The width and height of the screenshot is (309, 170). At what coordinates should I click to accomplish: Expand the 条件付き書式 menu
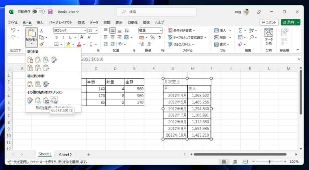click(x=181, y=30)
